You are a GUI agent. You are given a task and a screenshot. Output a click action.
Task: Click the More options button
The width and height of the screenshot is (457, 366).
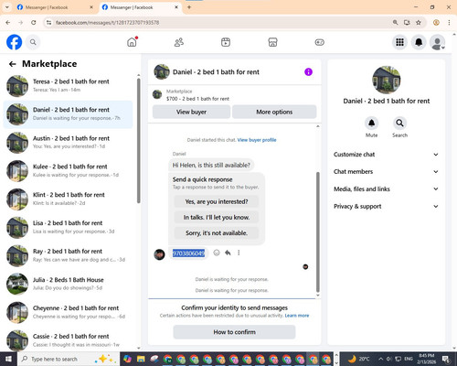pyautogui.click(x=274, y=112)
